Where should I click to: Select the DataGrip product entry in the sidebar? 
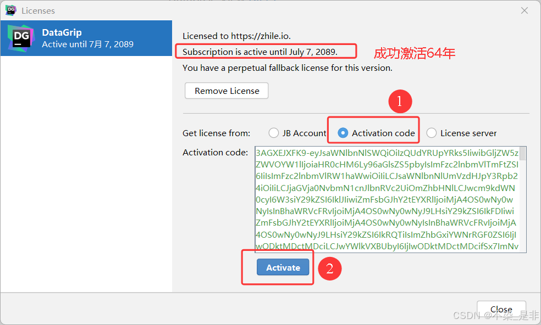coord(86,38)
